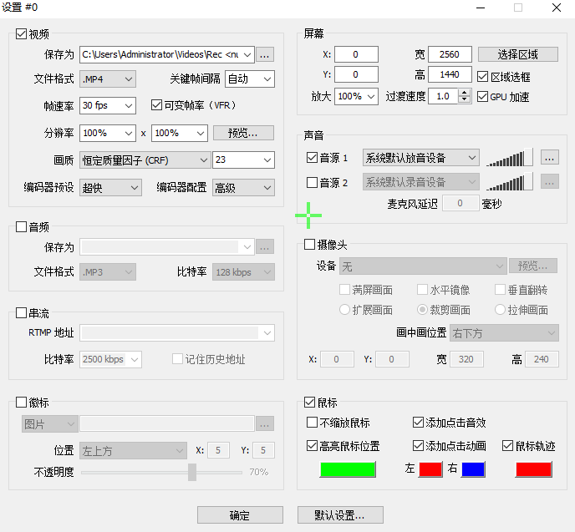
Task: Select the red mouse trail color swatch
Action: (x=533, y=469)
